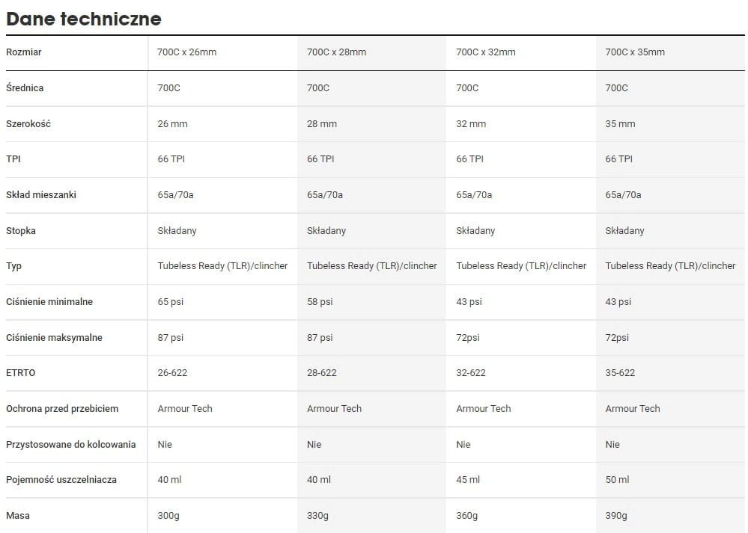The image size is (748, 533).
Task: Click the Ciśnienie minimalne row label
Action: point(49,301)
